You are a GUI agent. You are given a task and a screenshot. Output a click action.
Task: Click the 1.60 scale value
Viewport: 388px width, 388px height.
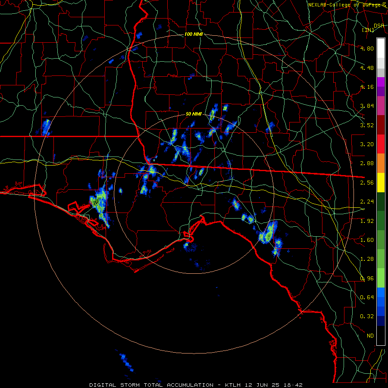coord(367,240)
